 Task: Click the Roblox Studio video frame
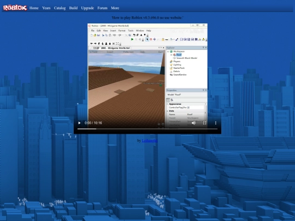(x=147, y=79)
